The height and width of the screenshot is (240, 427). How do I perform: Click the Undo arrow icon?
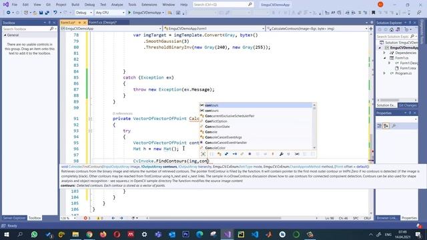[x=55, y=13]
